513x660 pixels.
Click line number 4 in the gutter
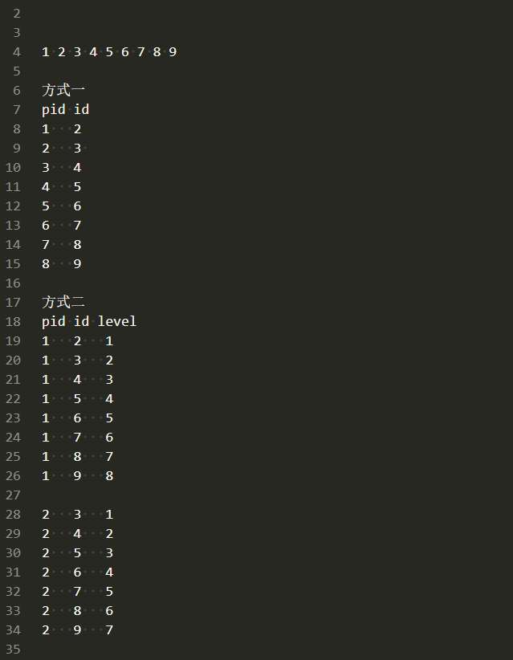click(16, 51)
